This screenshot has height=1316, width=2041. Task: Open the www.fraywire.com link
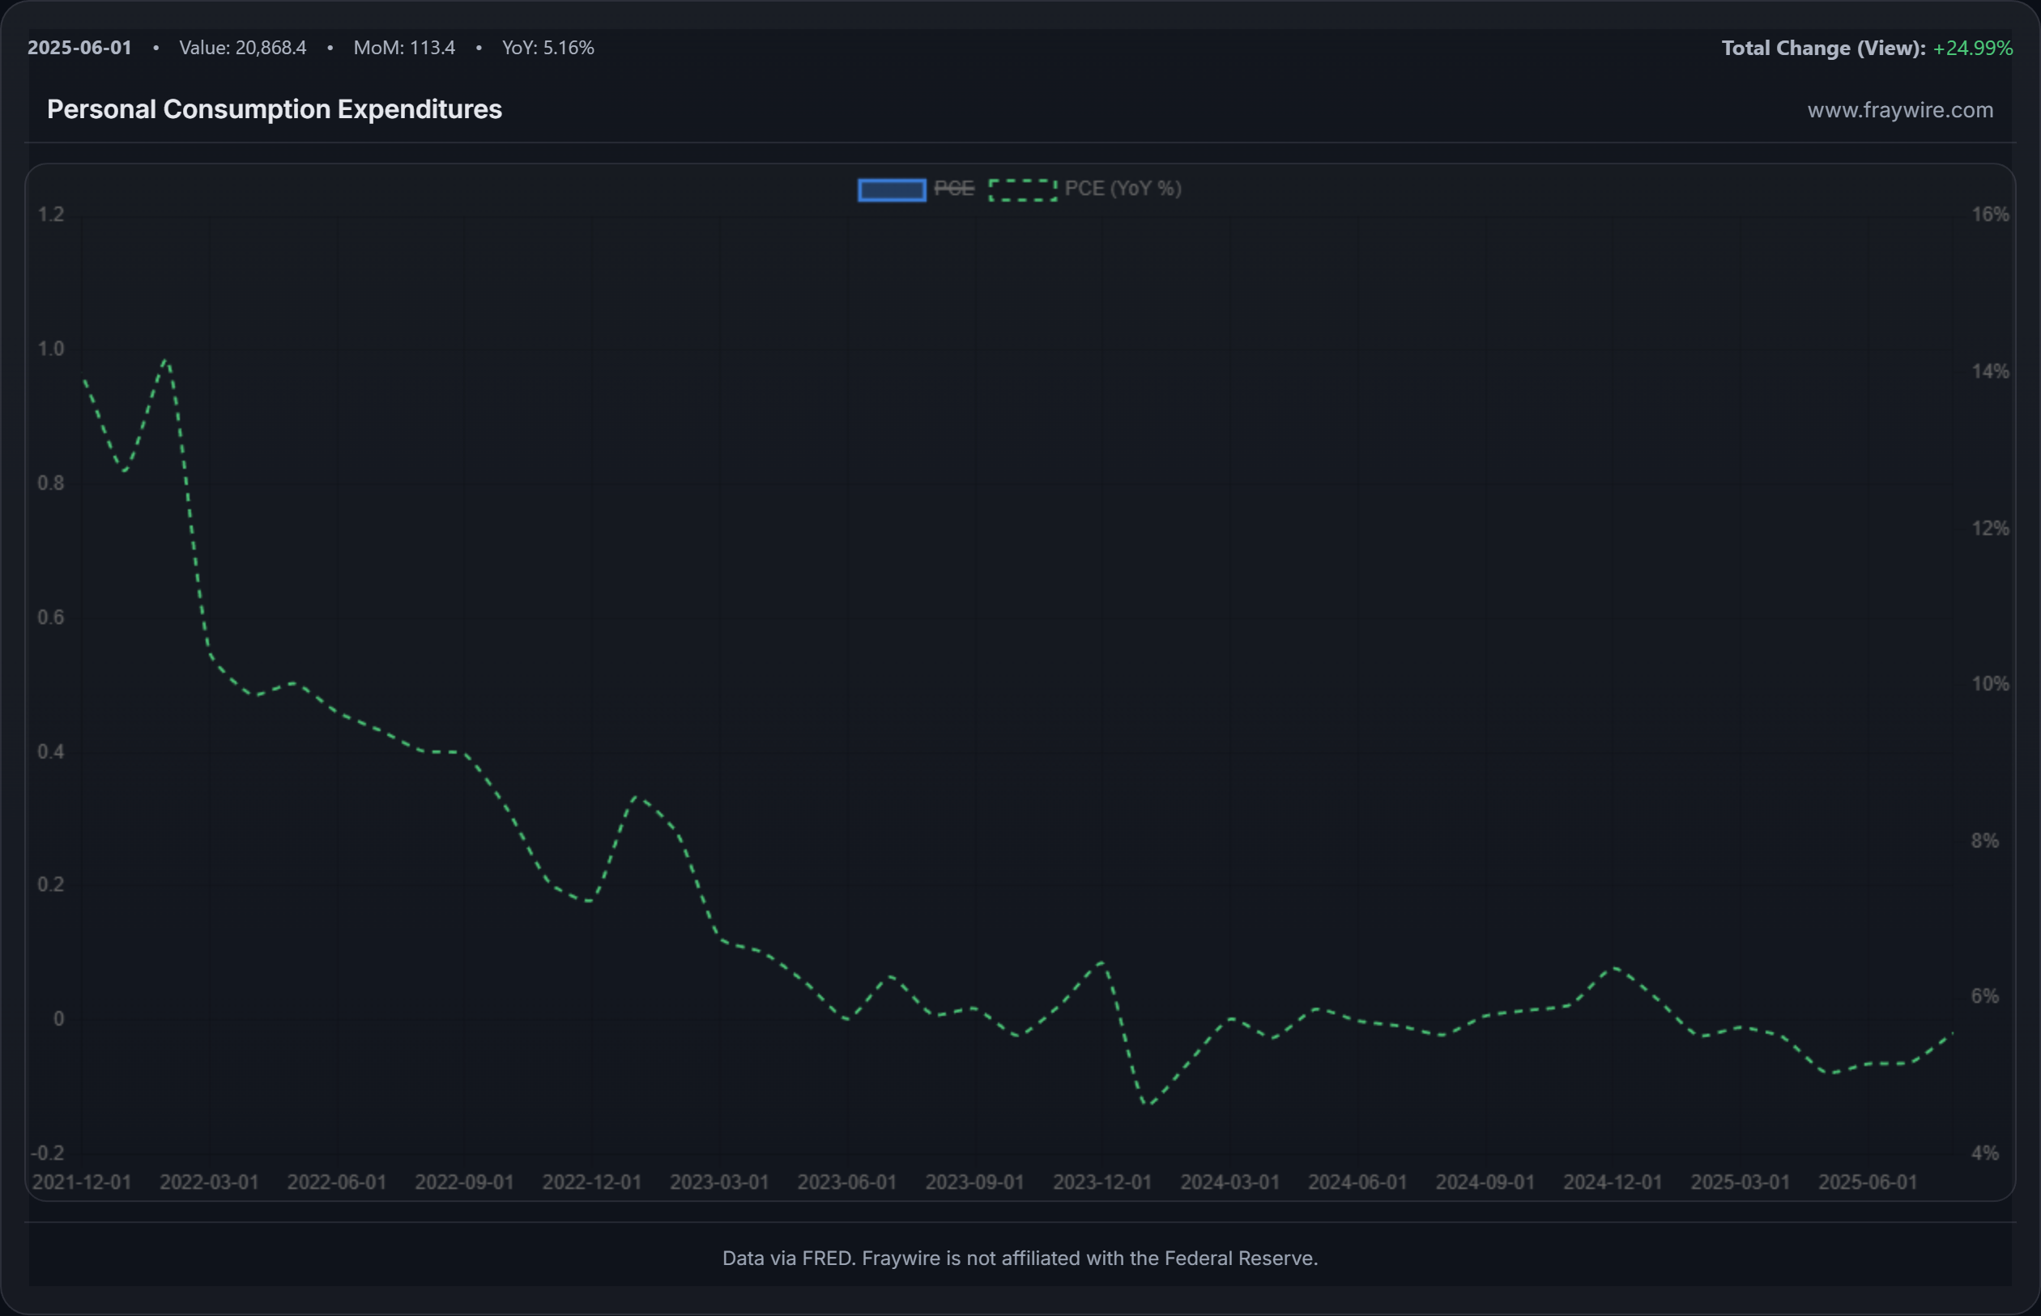point(1899,110)
